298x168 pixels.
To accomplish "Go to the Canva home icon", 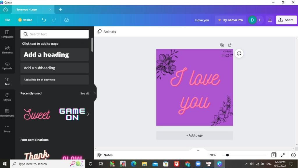I will (x=6, y=10).
